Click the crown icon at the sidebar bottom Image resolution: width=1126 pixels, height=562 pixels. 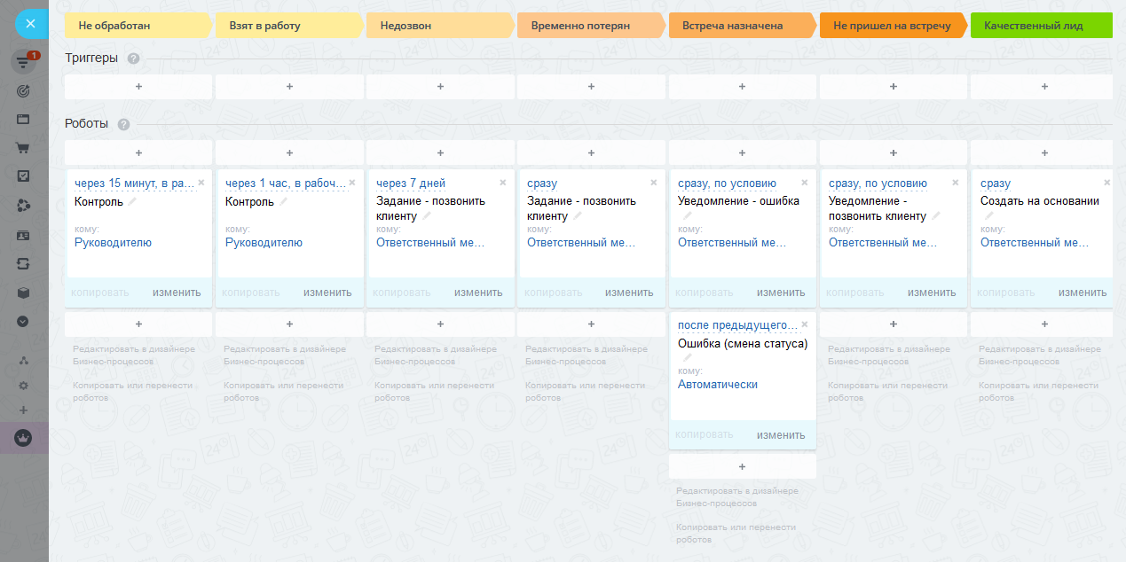24,438
